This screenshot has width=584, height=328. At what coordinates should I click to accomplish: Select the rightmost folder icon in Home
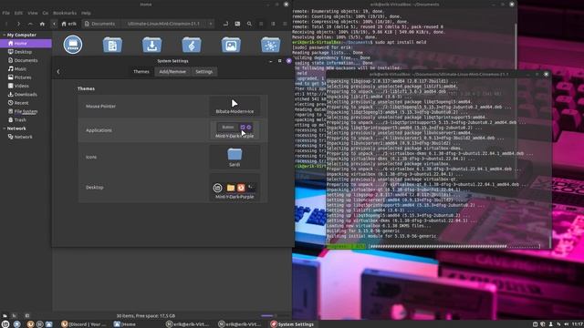[x=270, y=45]
